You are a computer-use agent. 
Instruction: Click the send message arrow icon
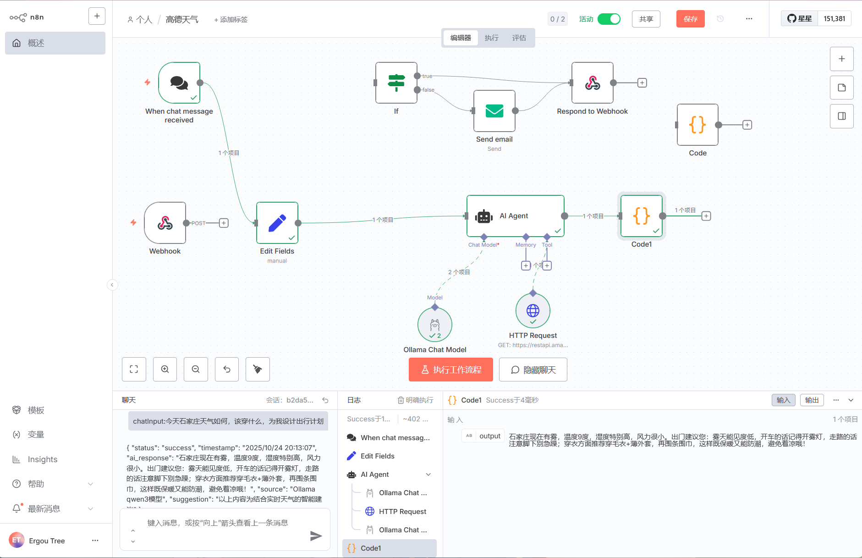point(316,536)
